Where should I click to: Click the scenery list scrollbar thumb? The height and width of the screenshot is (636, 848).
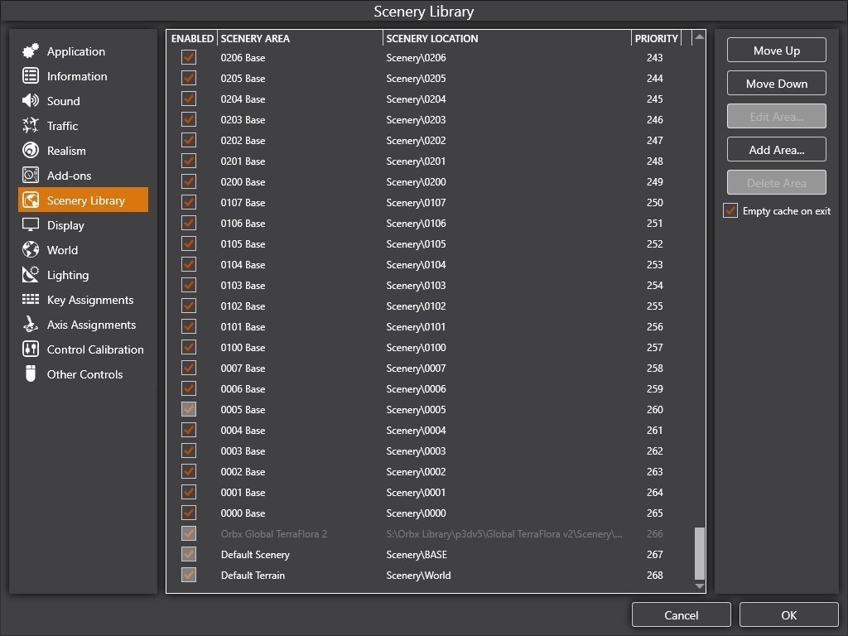(x=699, y=553)
